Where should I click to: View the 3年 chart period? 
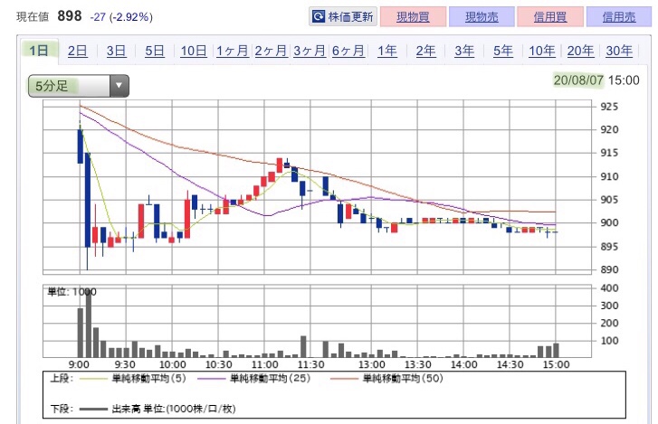(464, 51)
